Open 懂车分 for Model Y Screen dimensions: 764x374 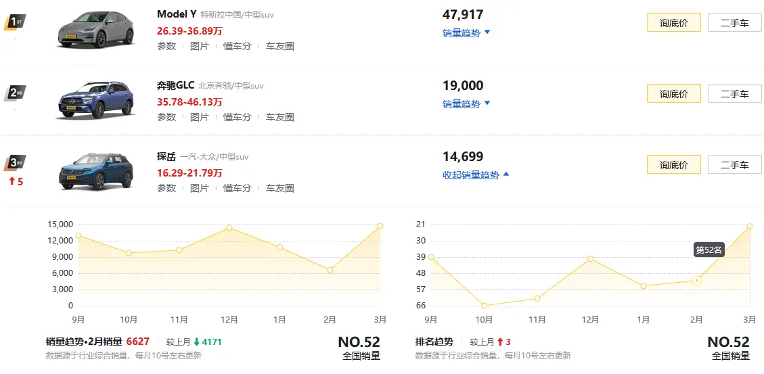click(x=238, y=46)
